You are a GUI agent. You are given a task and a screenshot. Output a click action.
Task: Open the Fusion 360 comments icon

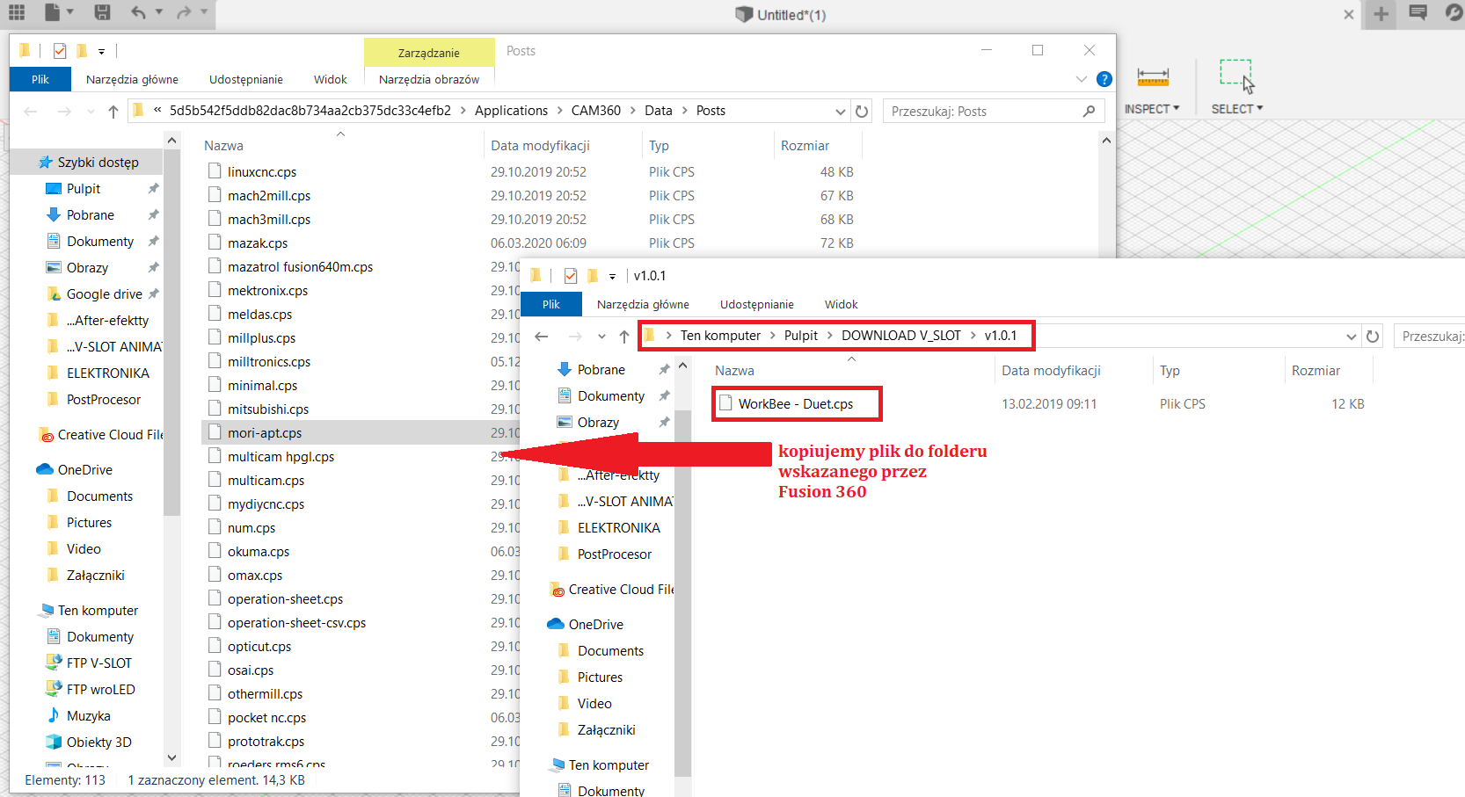point(1418,13)
